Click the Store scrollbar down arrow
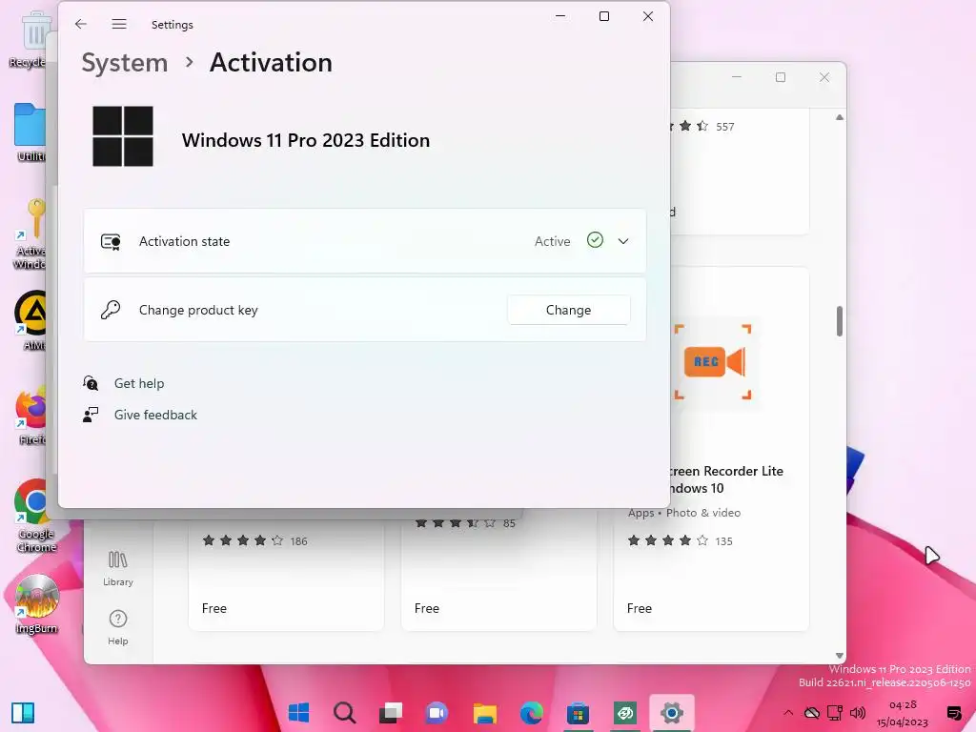The height and width of the screenshot is (732, 976). (x=839, y=656)
